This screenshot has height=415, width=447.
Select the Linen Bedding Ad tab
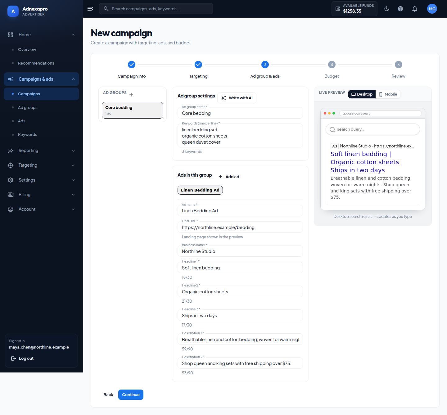coord(200,190)
